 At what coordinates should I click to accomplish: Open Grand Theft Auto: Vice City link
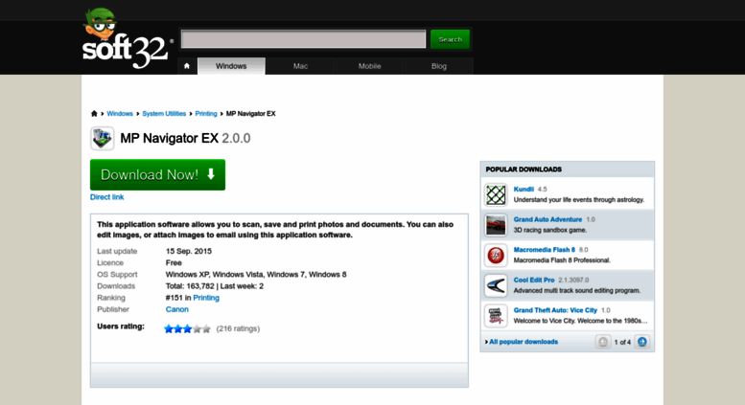pos(555,310)
